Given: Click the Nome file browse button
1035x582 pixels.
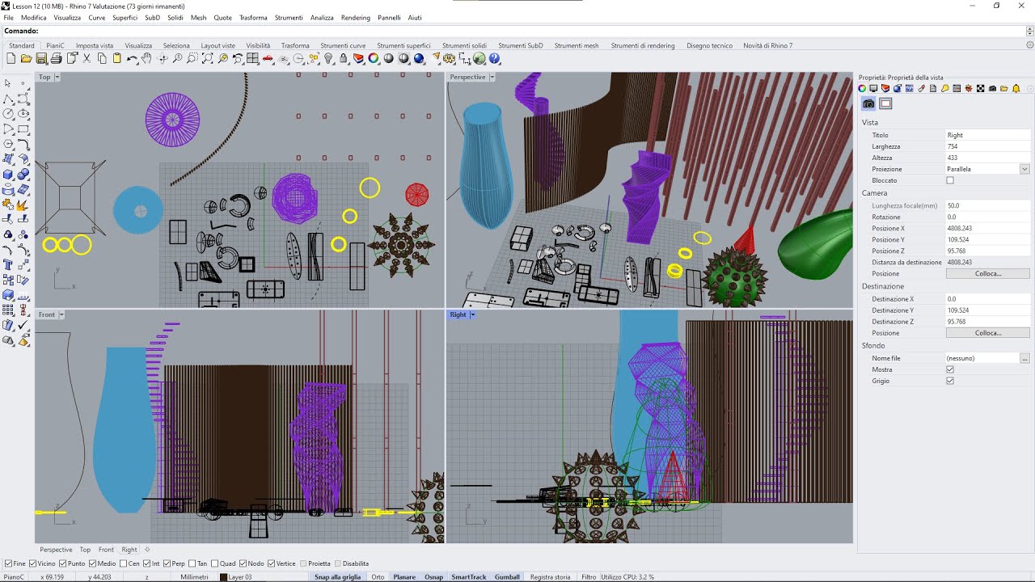Looking at the screenshot, I should [x=1025, y=358].
